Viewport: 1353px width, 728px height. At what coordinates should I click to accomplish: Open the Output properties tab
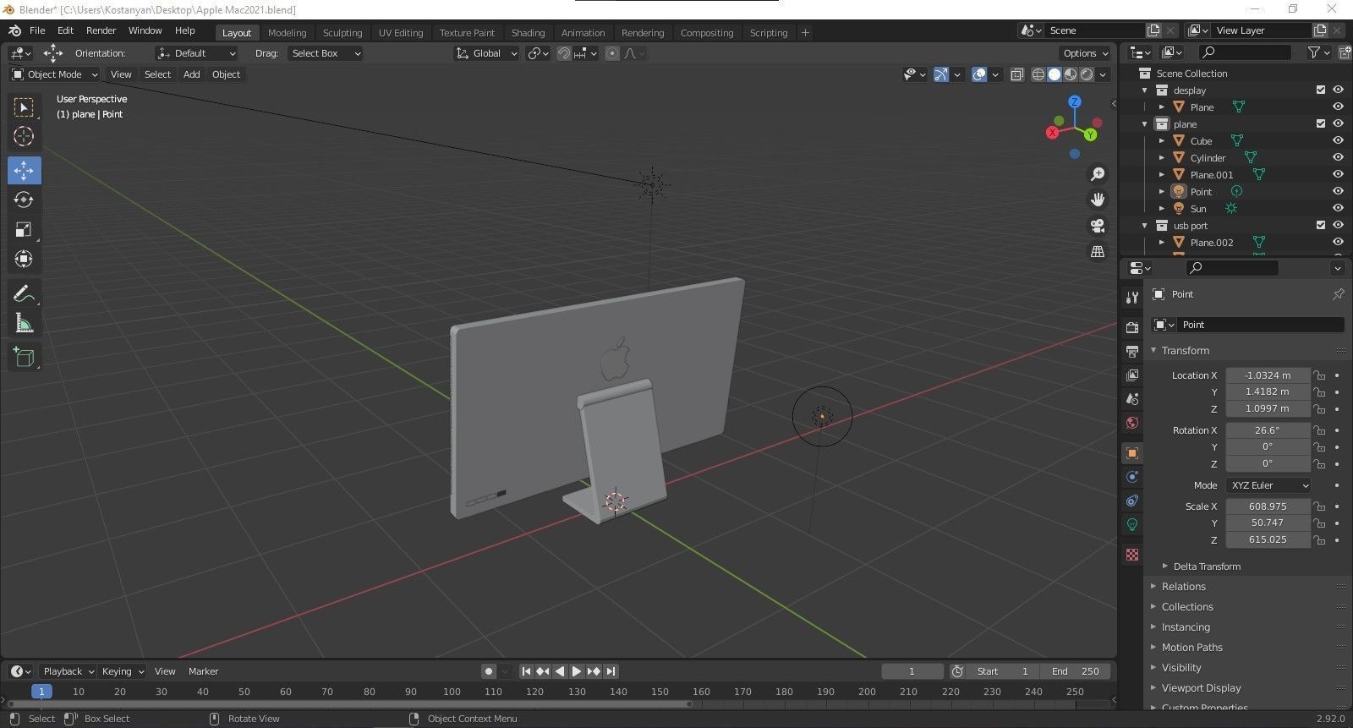1132,351
